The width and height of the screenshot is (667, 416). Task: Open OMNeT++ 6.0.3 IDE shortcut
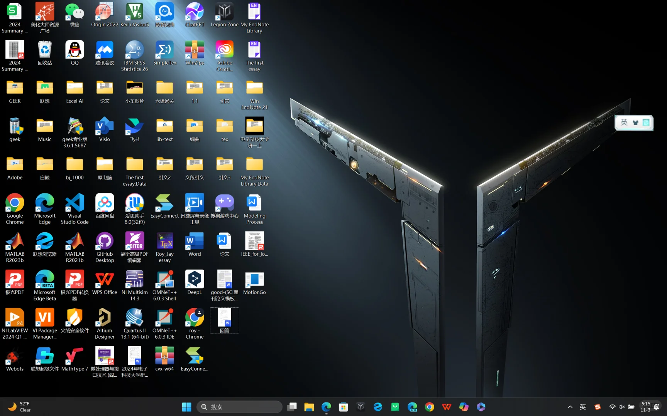[x=164, y=324]
